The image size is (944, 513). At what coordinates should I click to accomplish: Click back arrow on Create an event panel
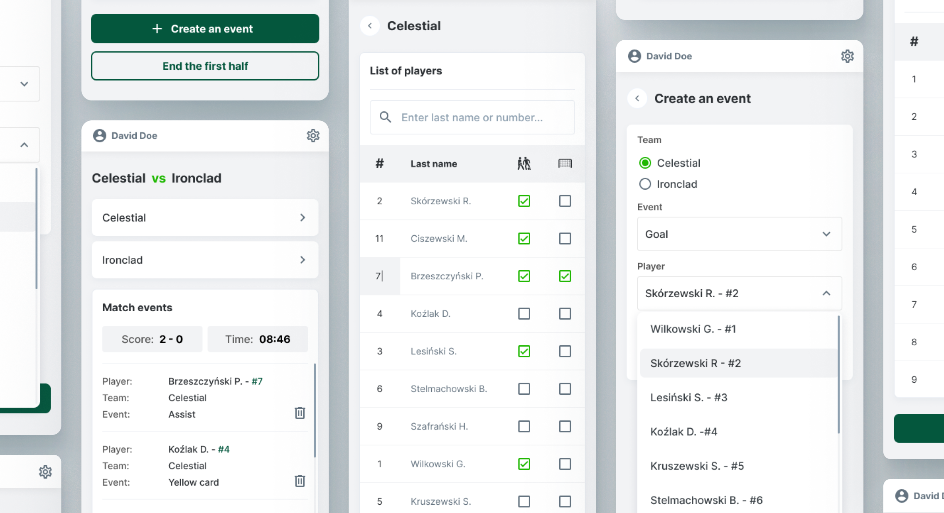point(637,98)
